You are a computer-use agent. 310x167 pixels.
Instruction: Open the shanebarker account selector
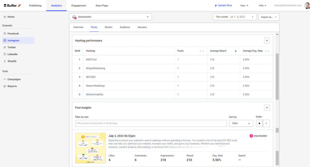click(110, 17)
